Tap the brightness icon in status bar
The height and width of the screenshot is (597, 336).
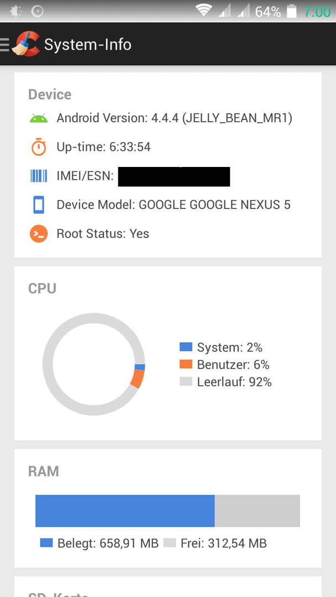click(x=16, y=11)
